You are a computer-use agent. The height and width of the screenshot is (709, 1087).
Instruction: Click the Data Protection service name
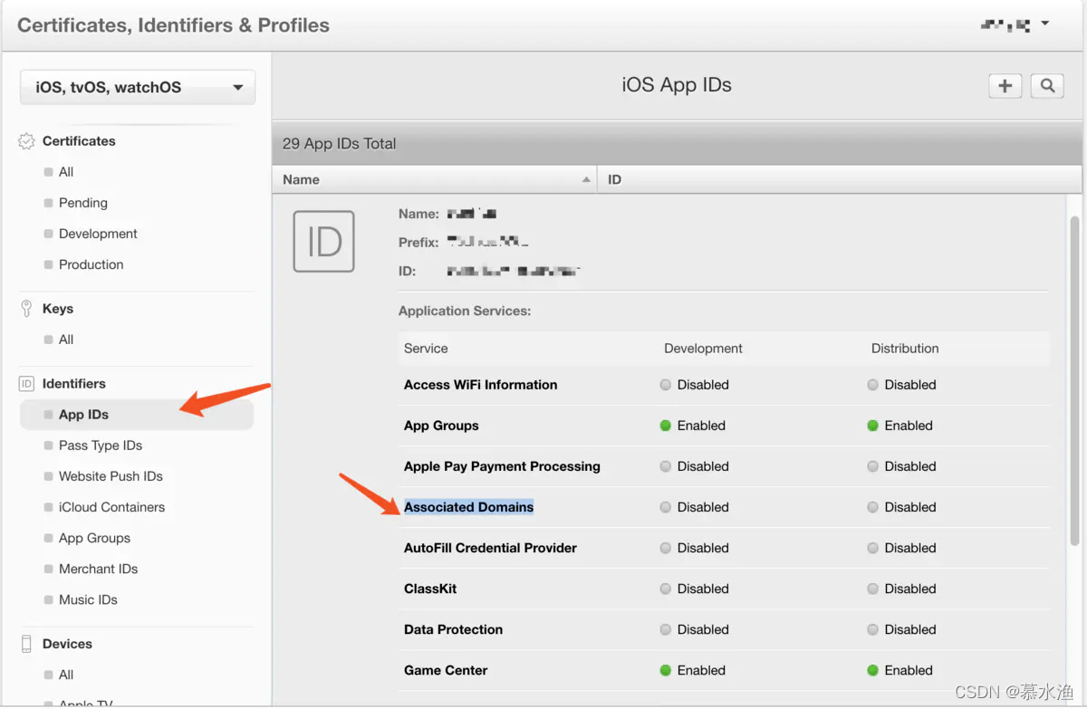(453, 629)
